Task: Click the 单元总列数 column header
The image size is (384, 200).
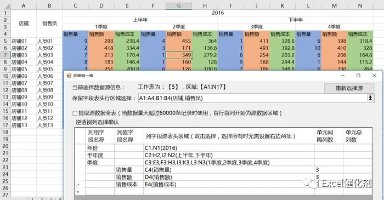Action: coord(357,136)
